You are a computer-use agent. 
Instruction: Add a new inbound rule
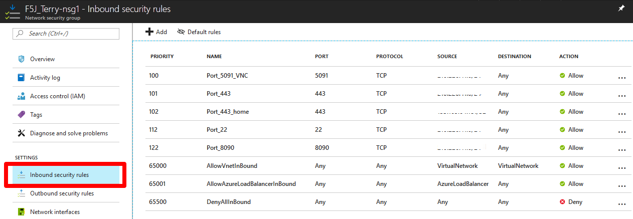pyautogui.click(x=156, y=32)
